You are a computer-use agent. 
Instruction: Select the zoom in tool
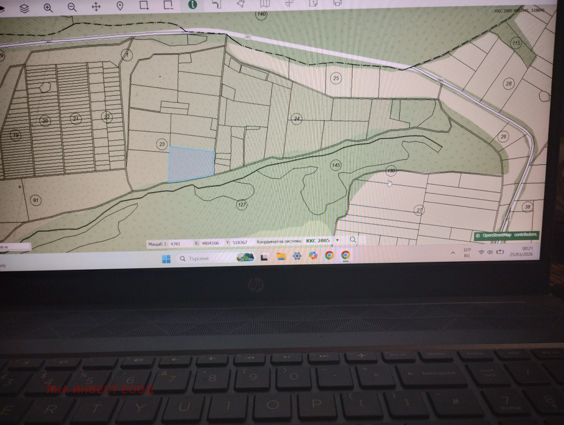pos(48,8)
